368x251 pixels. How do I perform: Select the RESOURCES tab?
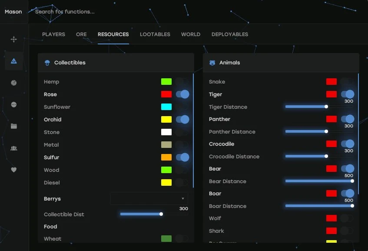(x=113, y=34)
